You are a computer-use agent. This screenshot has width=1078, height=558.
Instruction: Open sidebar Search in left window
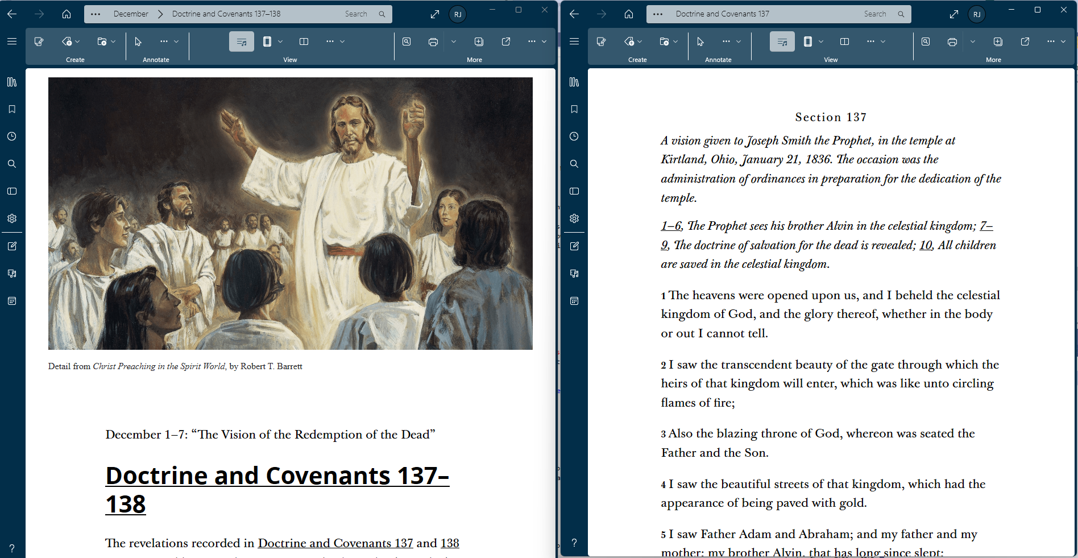(x=12, y=164)
